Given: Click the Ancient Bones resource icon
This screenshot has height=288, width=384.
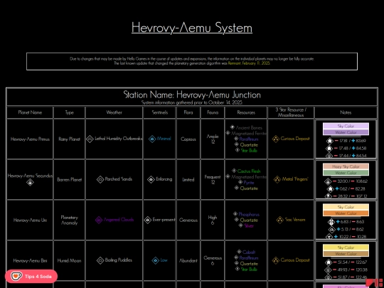Looking at the screenshot, I should click(232, 127).
